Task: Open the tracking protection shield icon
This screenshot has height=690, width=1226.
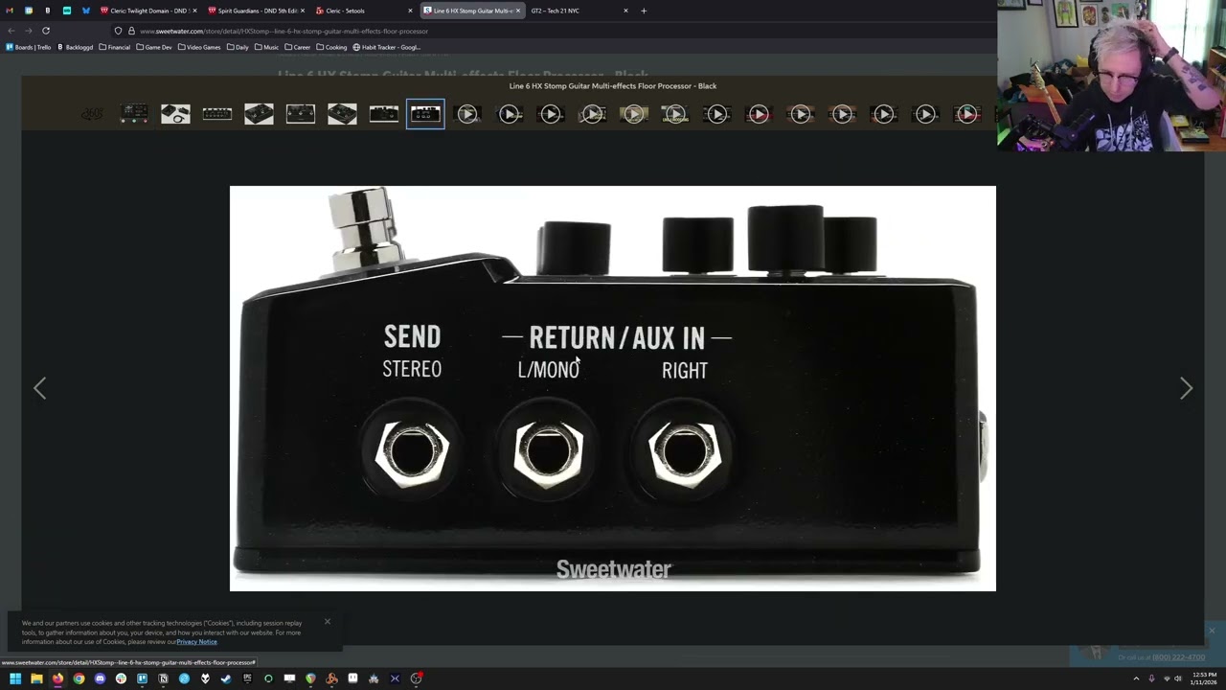Action: [118, 31]
